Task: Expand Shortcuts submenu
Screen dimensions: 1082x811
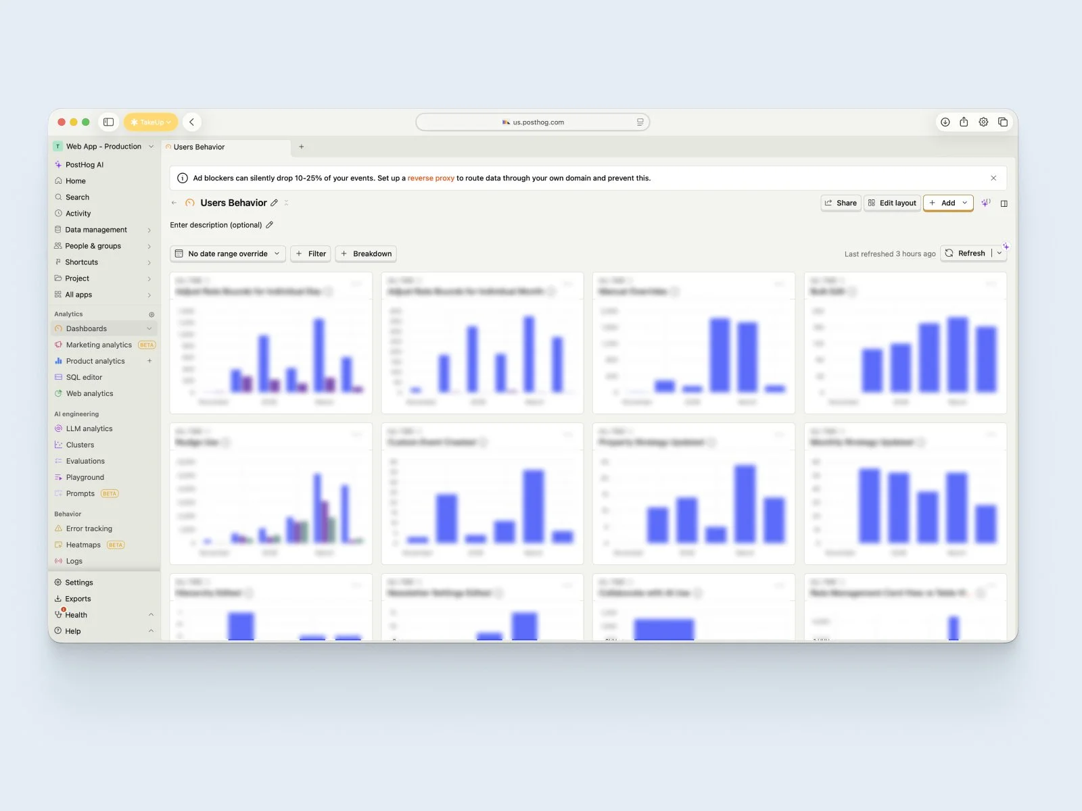Action: tap(149, 262)
